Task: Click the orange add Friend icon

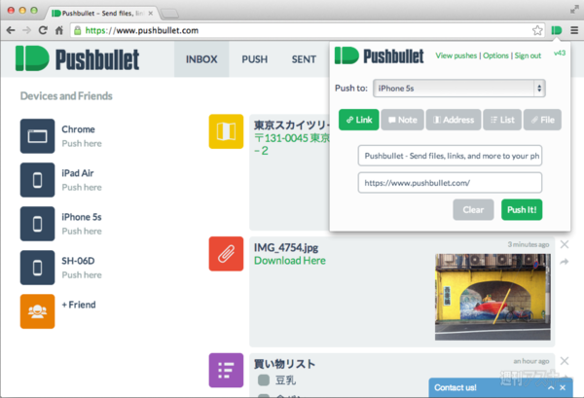Action: click(37, 311)
